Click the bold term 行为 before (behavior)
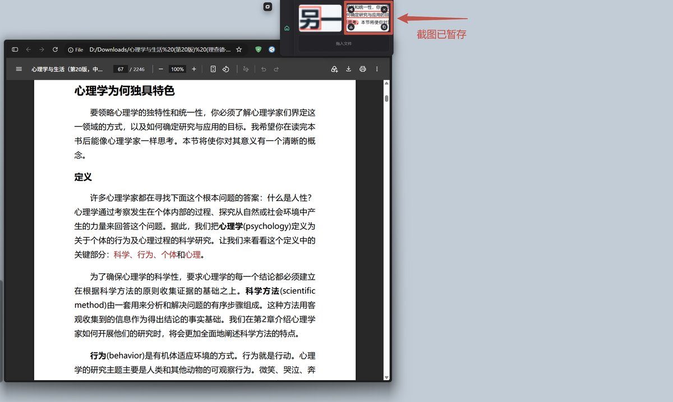The image size is (673, 402). point(98,356)
